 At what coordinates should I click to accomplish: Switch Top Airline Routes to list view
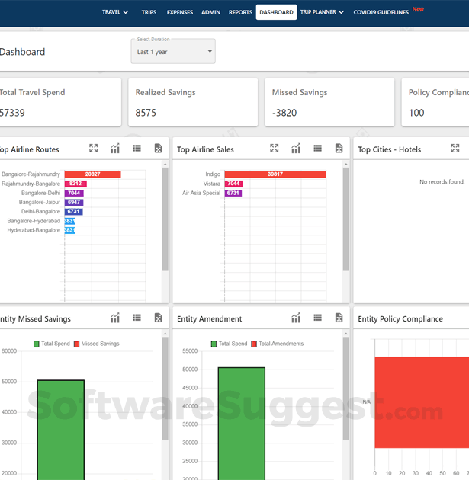click(137, 149)
